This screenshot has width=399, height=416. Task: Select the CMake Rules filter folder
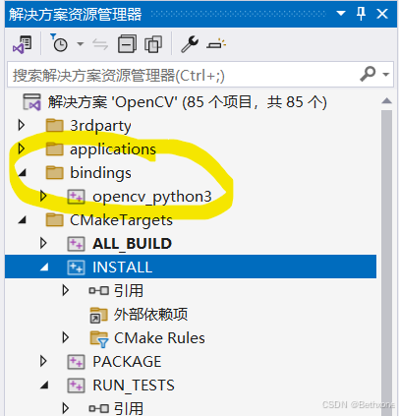pyautogui.click(x=159, y=338)
